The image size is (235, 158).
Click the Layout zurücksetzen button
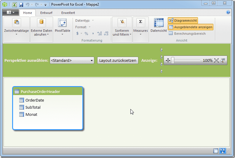[118, 60]
